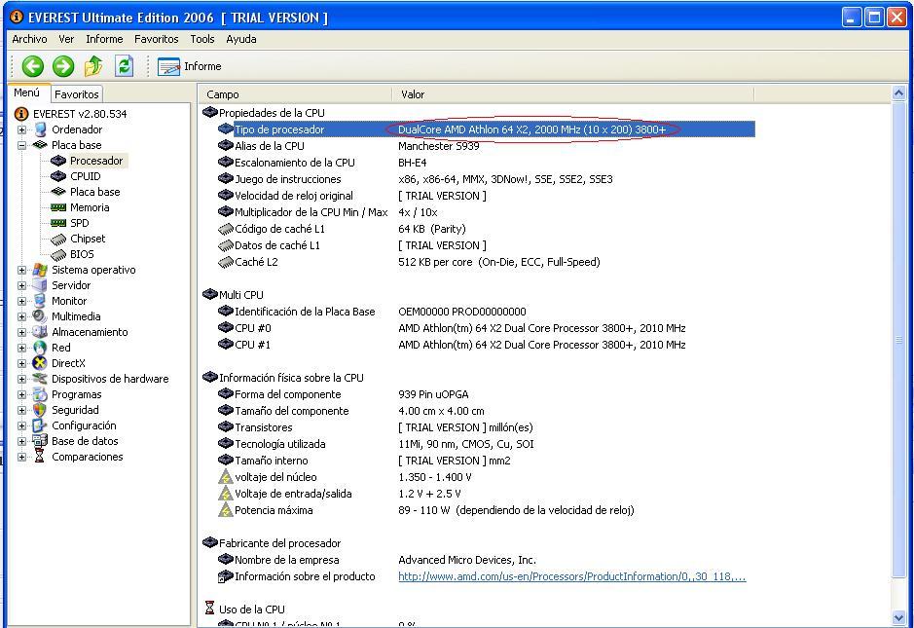The width and height of the screenshot is (914, 628).
Task: Click the green Back arrow toolbar icon
Action: click(x=33, y=66)
